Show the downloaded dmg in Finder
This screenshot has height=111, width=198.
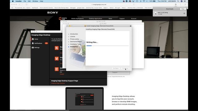[x=184, y=13]
